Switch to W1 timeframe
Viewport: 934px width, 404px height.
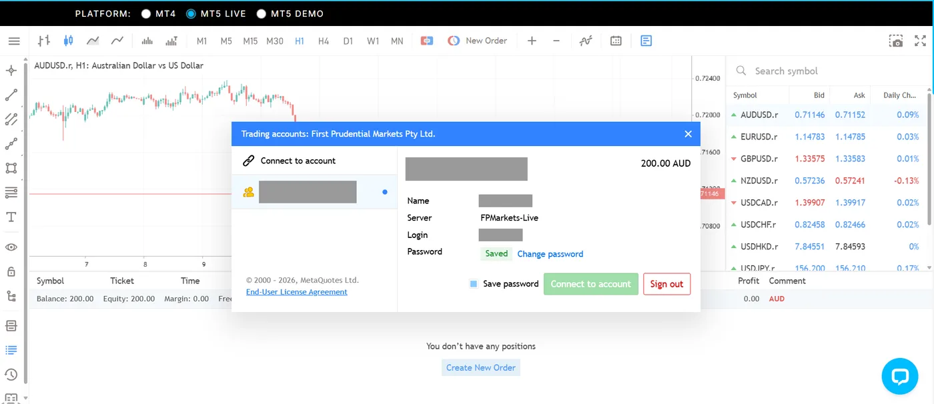(373, 41)
